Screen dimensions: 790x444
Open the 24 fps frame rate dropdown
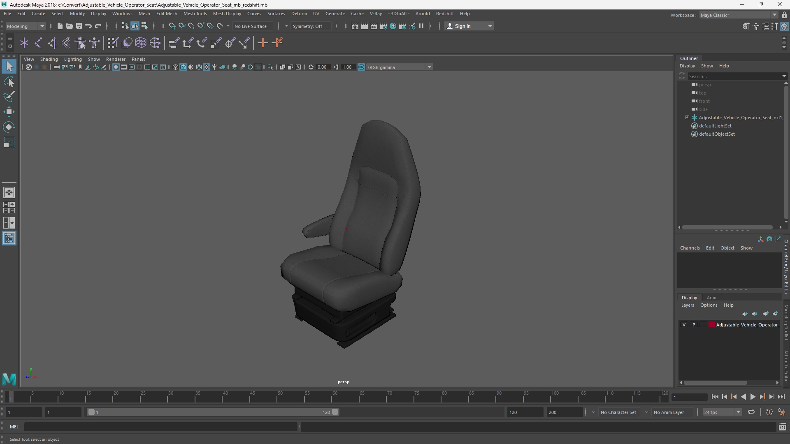pos(722,412)
